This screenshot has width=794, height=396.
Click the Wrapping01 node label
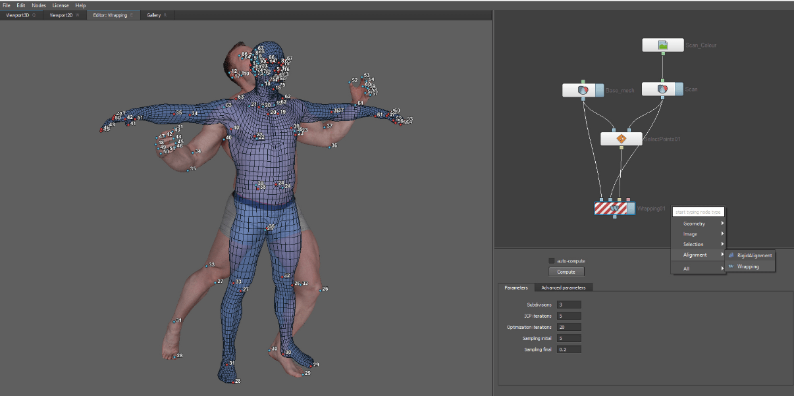(651, 208)
